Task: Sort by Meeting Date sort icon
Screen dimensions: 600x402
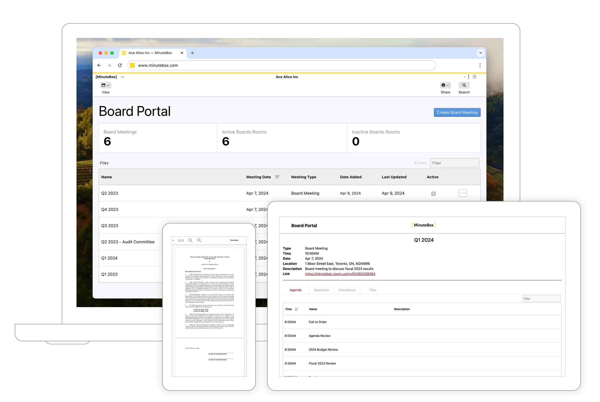Action: click(277, 177)
